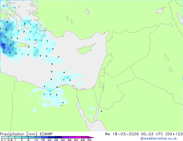Click the 20–25 mm legend swatch
183x141 pixels.
click(x=52, y=137)
